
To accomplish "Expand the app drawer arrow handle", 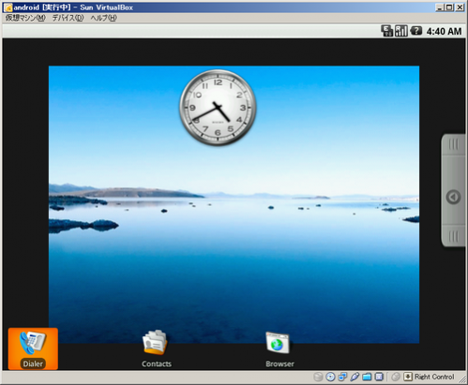I will click(453, 197).
